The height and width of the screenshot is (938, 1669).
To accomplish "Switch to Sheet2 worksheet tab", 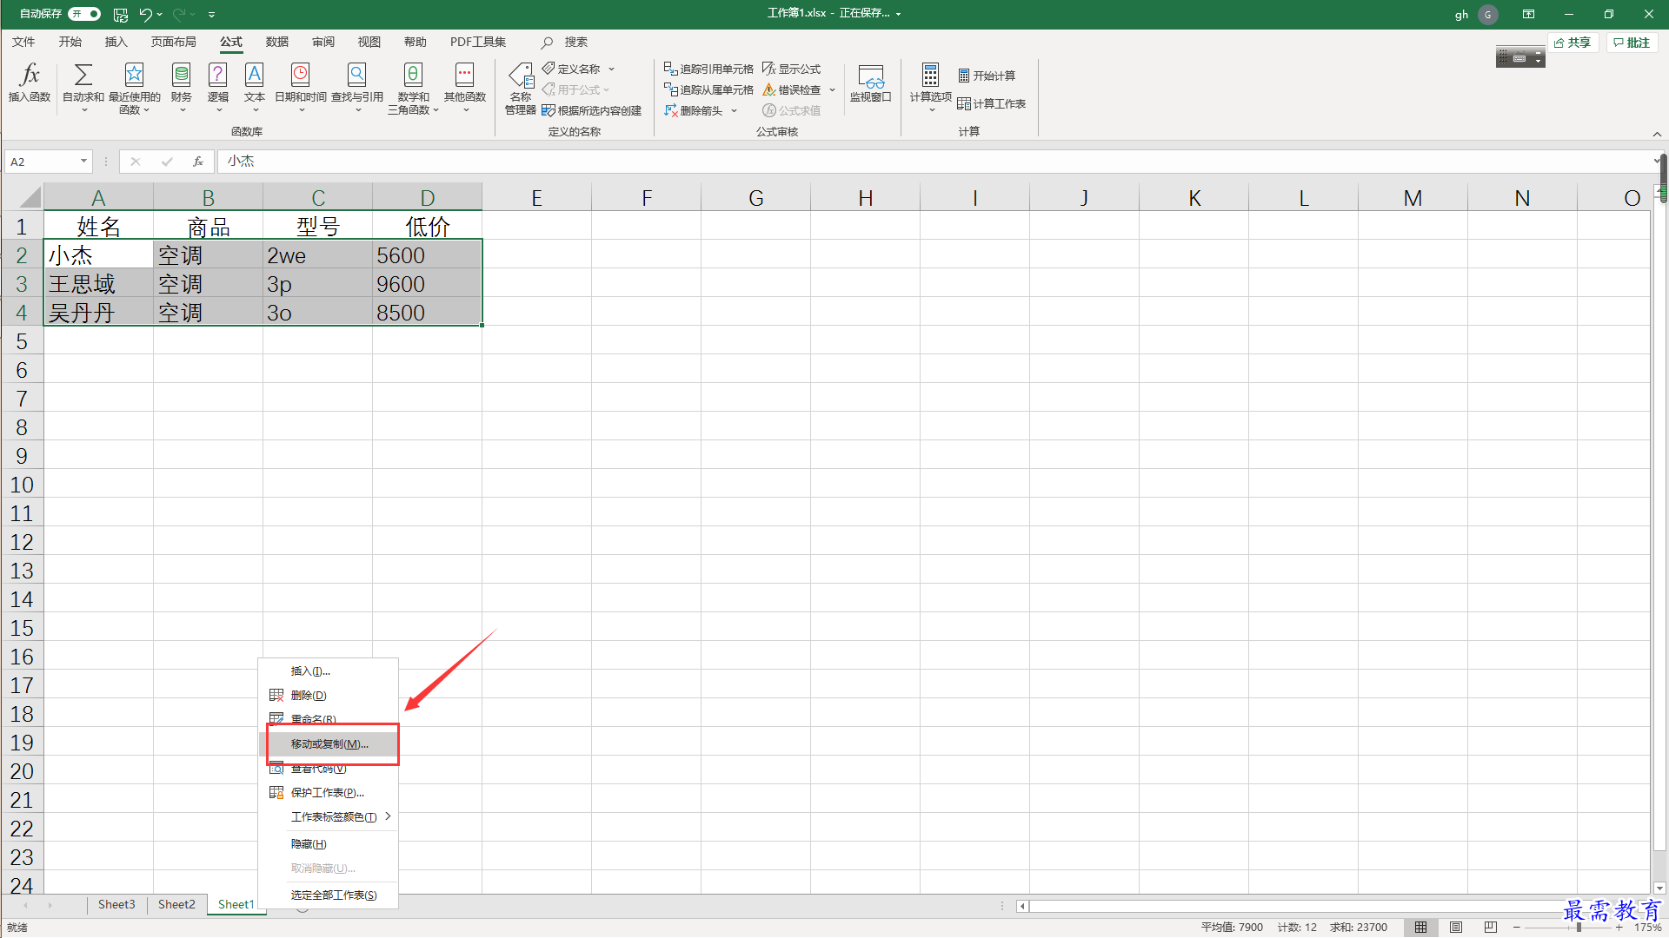I will (x=176, y=904).
